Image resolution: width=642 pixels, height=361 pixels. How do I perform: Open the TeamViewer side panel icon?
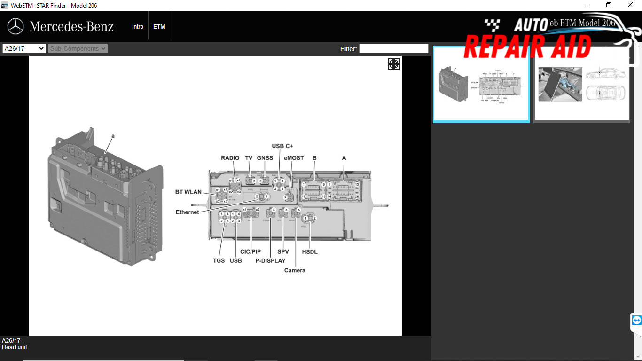tap(637, 321)
